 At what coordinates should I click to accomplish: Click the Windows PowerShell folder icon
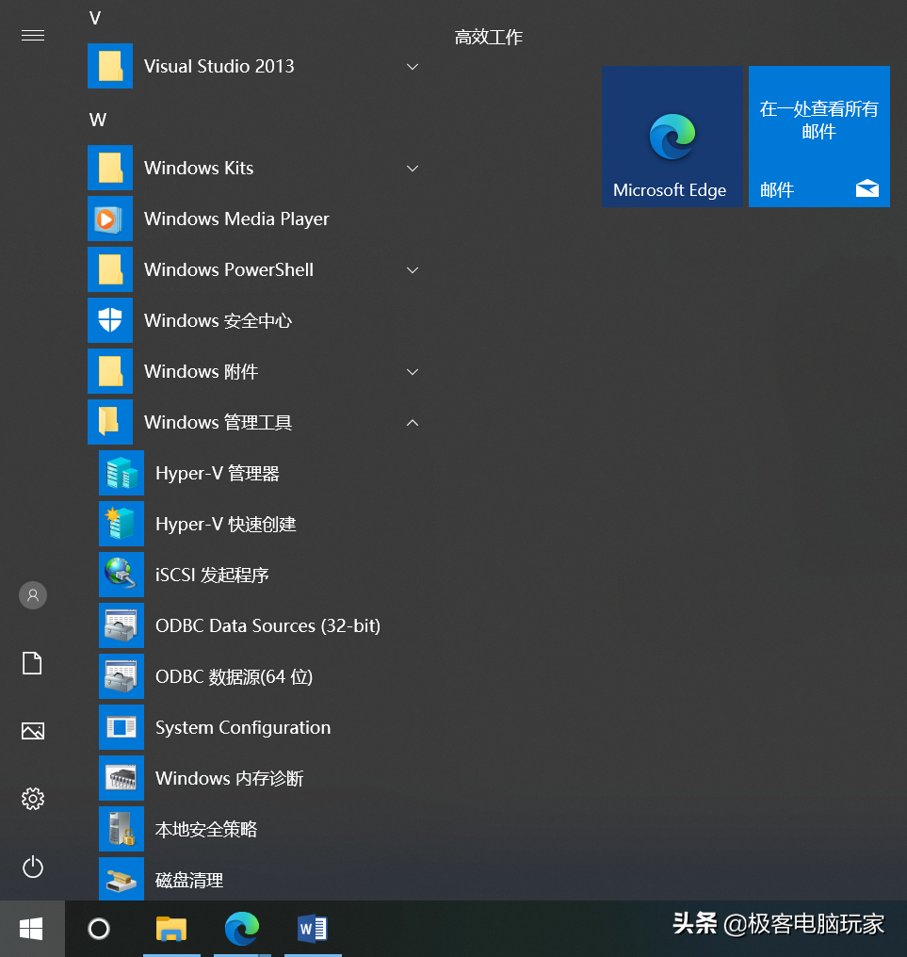coord(110,269)
